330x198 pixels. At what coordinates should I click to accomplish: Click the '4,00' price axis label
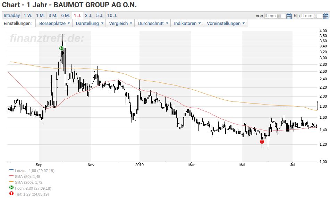point(323,31)
